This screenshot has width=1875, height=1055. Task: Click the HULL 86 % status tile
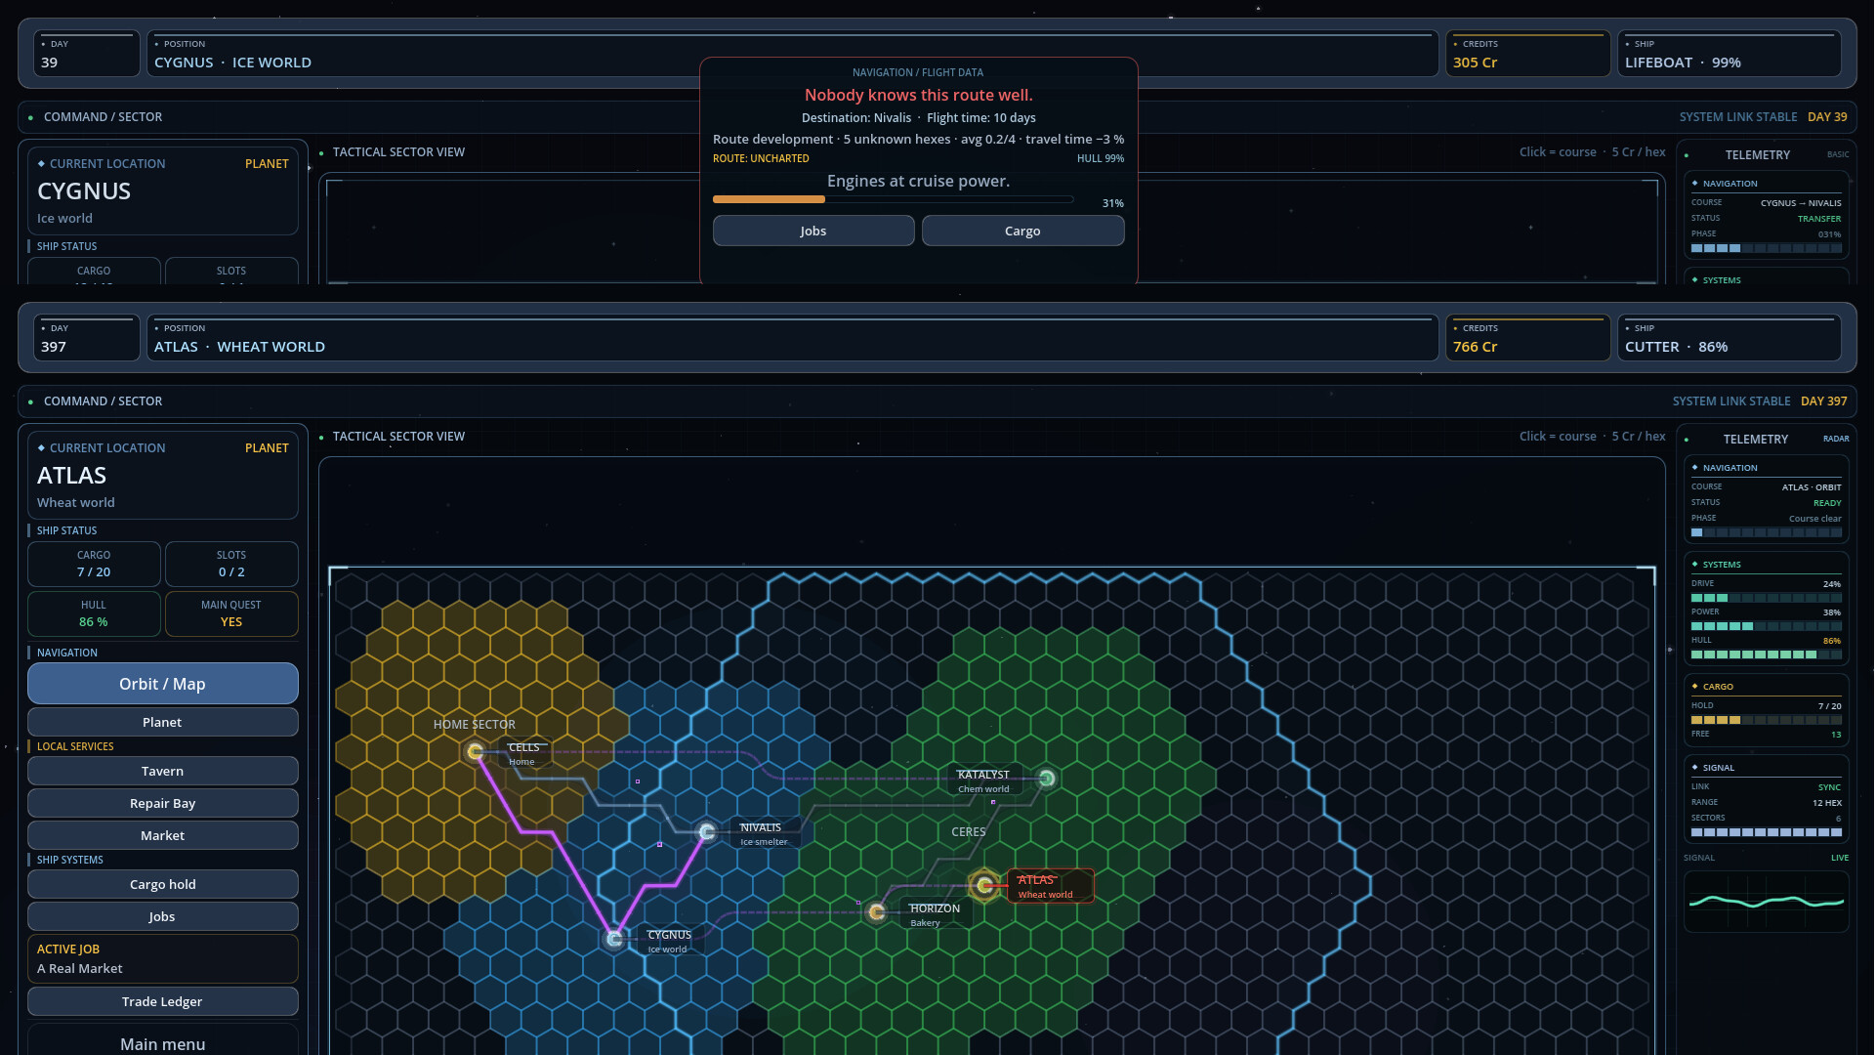tap(94, 613)
